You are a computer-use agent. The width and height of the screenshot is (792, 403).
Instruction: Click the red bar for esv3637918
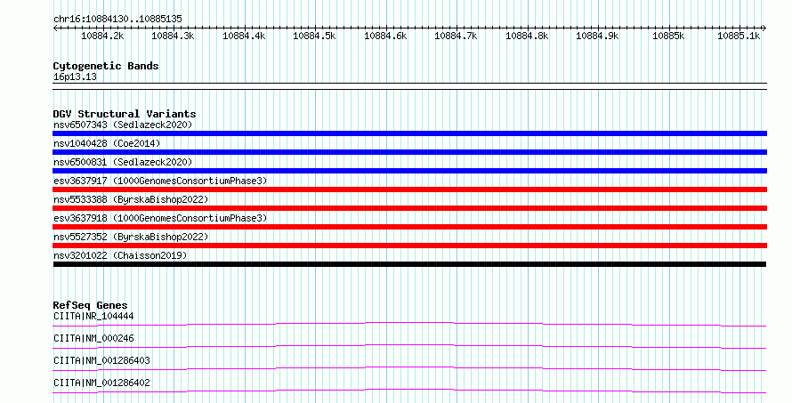pyautogui.click(x=409, y=227)
